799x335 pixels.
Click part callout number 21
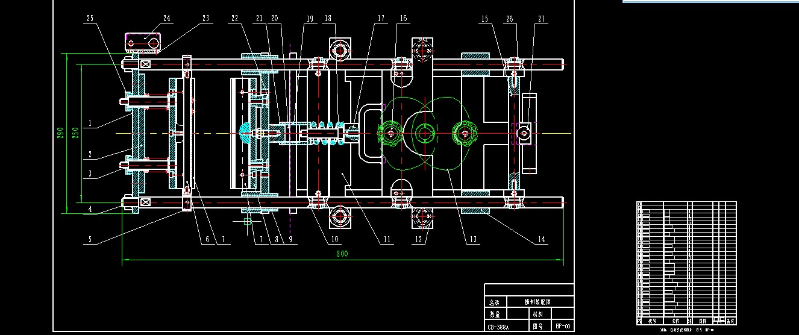tap(259, 19)
